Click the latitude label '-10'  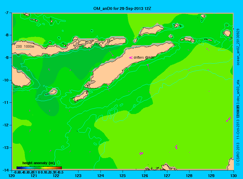(x=6, y=80)
